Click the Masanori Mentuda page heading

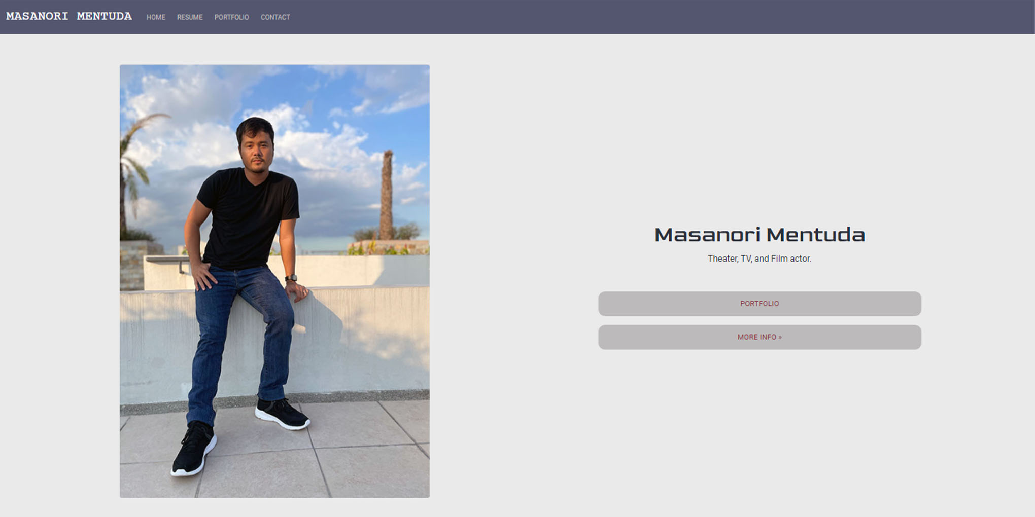pyautogui.click(x=760, y=234)
